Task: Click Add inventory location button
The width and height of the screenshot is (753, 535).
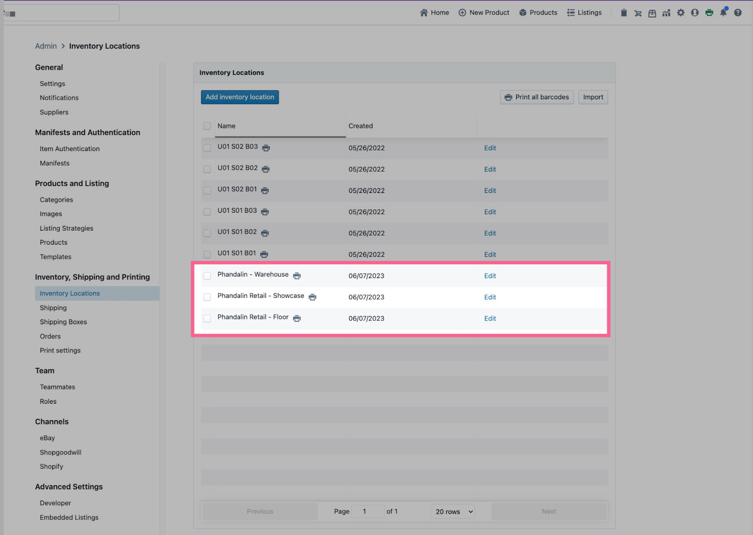Action: [240, 97]
